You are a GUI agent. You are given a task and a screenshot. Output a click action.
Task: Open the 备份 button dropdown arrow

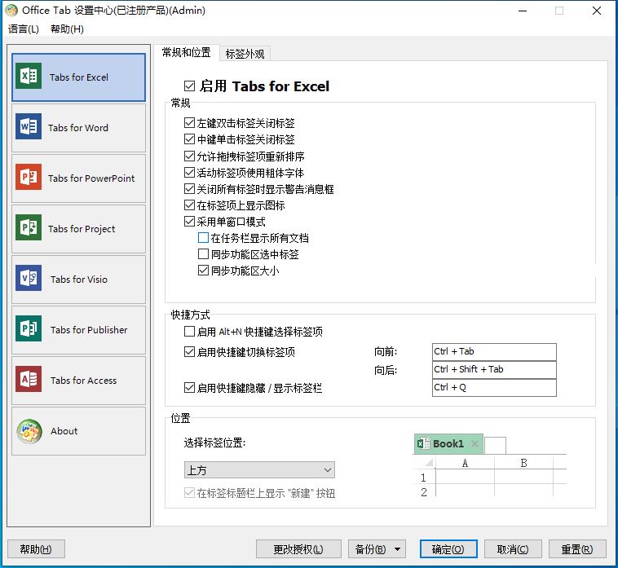pyautogui.click(x=397, y=549)
